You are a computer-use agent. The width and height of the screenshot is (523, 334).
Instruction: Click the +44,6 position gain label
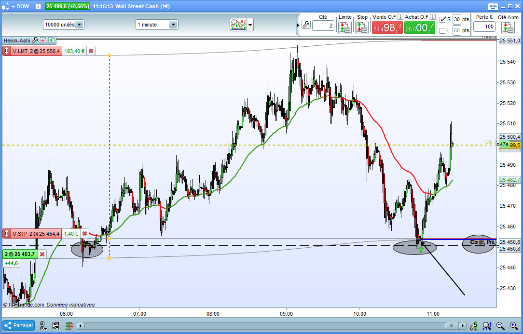point(11,263)
